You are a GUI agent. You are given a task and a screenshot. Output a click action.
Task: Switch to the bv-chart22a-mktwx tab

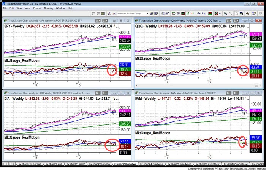coord(100,164)
